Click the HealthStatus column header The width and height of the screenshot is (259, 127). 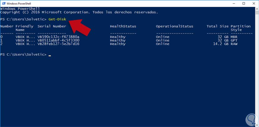[123, 26]
